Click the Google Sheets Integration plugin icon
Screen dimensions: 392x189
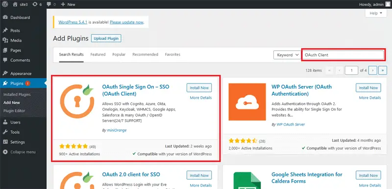pyautogui.click(x=247, y=180)
